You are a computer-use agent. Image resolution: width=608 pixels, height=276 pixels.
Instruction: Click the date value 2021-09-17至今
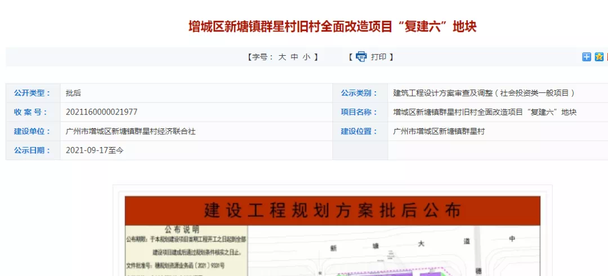click(95, 150)
